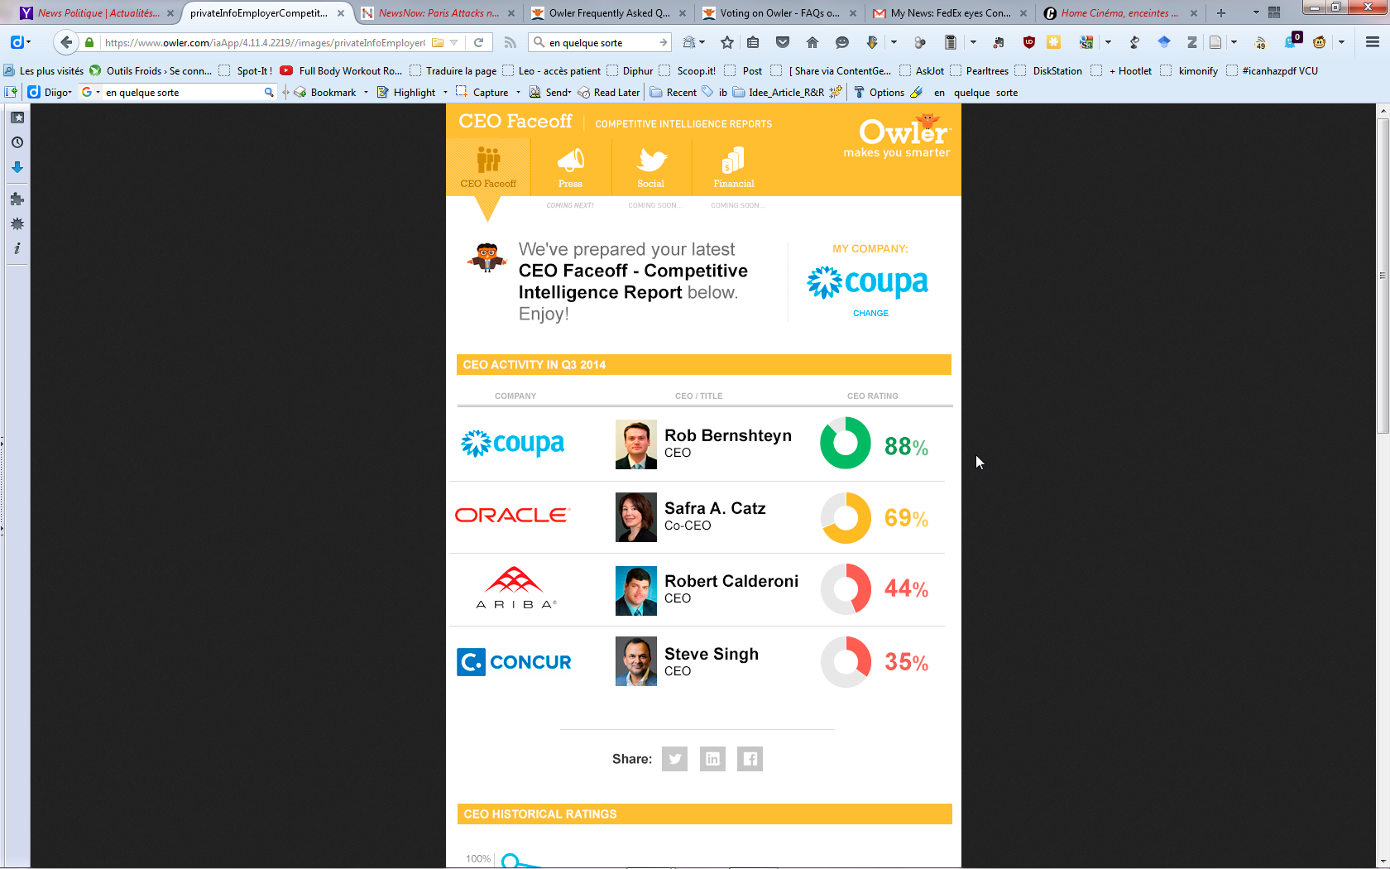
Task: Switch to the Financial report tab
Action: pyautogui.click(x=734, y=167)
